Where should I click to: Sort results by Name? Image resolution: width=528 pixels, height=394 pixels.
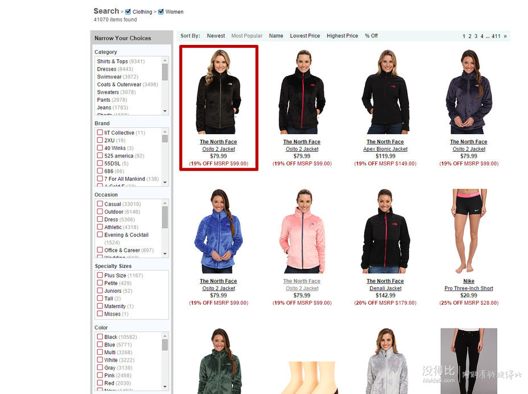pyautogui.click(x=276, y=36)
